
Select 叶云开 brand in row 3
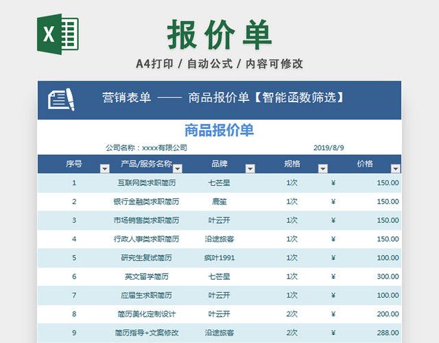[219, 220]
